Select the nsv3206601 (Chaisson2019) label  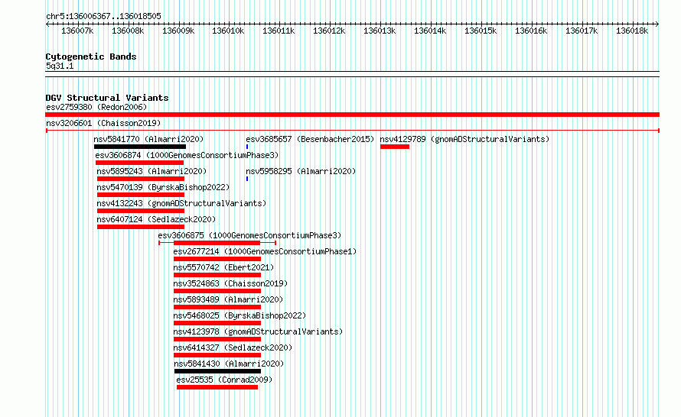click(103, 123)
